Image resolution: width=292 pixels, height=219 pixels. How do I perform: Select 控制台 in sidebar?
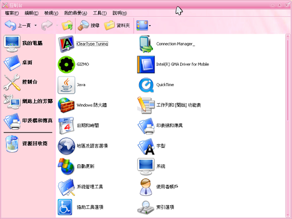[21, 82]
